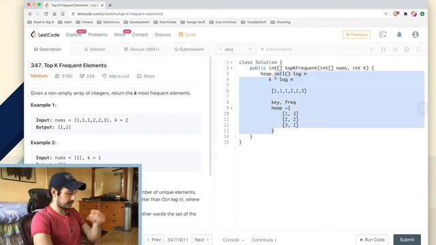Open the Mock menu item
Screen dimensions: 436x245
(120, 35)
